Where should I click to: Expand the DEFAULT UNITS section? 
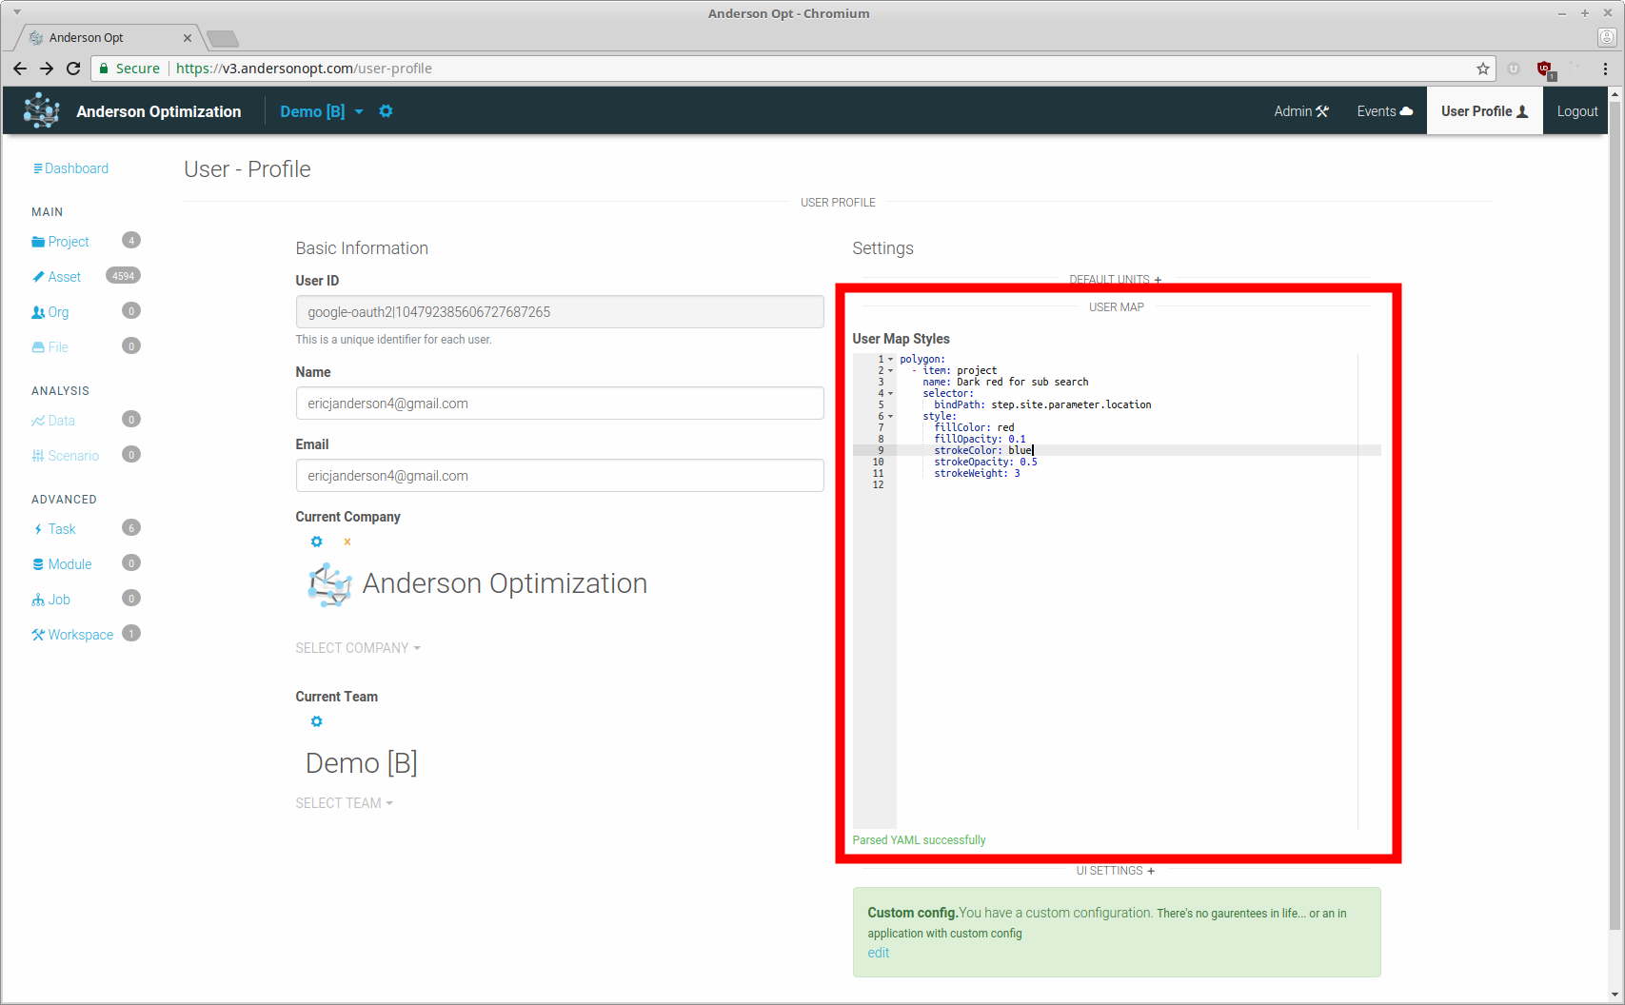pyautogui.click(x=1115, y=280)
